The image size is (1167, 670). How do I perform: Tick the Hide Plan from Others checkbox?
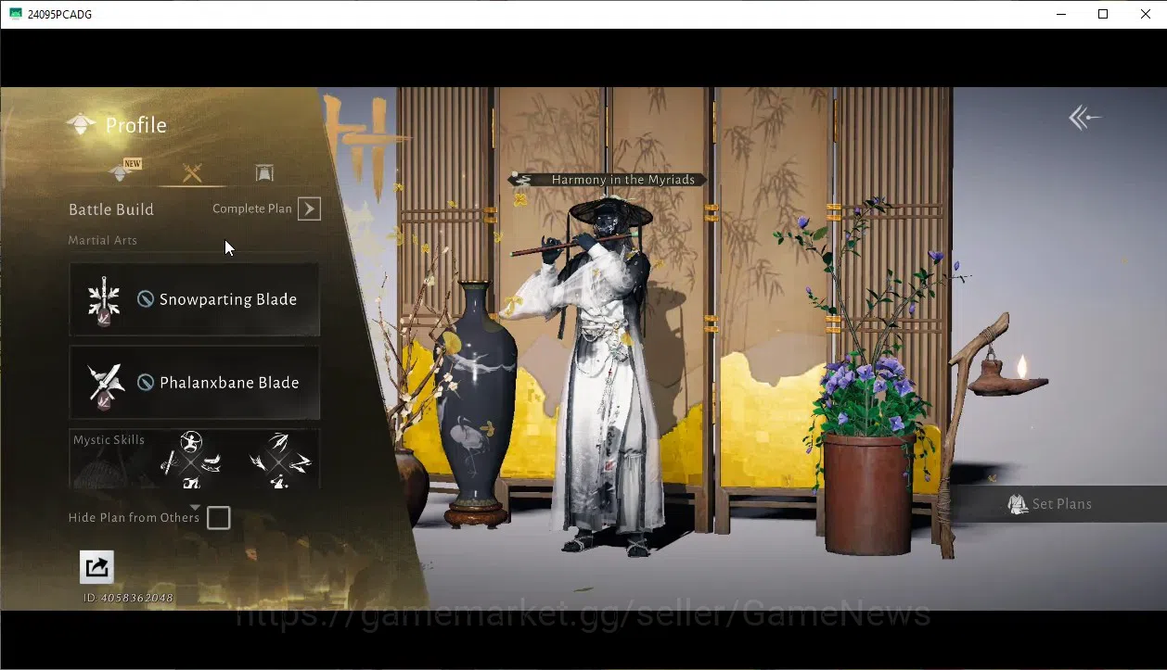pyautogui.click(x=218, y=518)
